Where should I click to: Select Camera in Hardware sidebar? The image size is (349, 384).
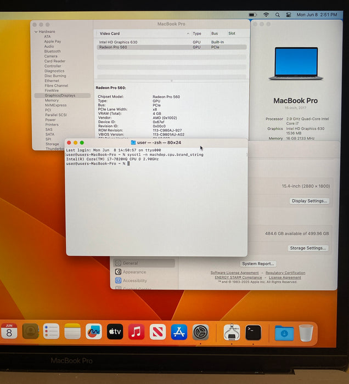pyautogui.click(x=50, y=56)
